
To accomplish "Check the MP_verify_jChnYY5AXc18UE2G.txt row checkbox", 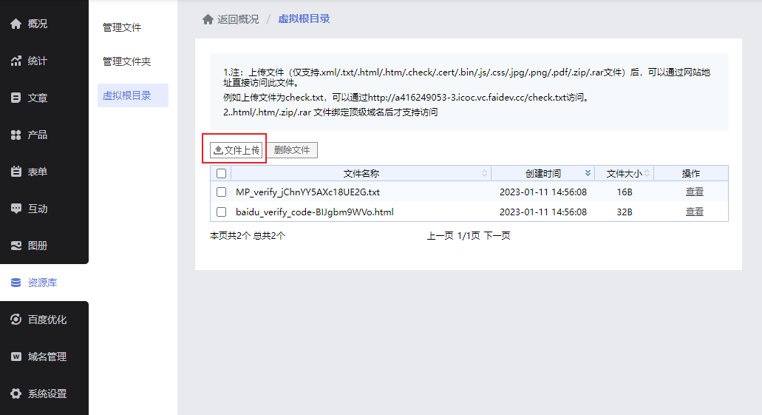I will (221, 192).
